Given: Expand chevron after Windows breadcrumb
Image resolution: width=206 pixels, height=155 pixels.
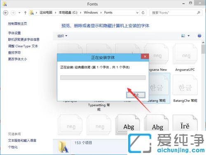Looking at the screenshot, I should (x=101, y=13).
